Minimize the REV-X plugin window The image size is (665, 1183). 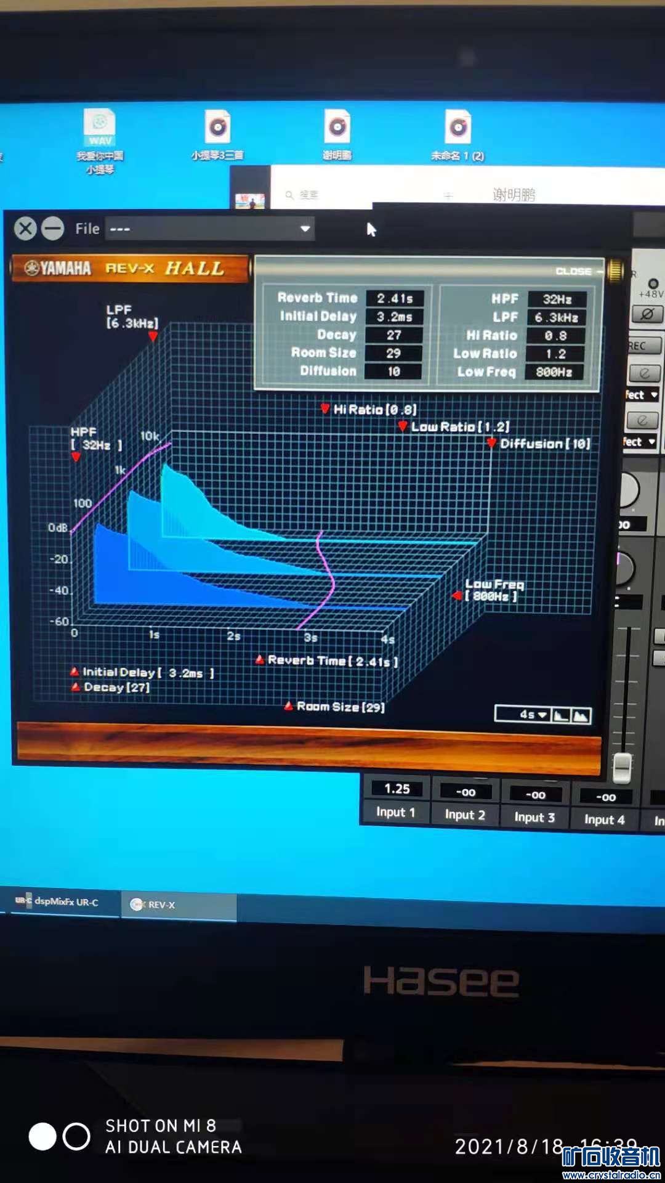(52, 229)
